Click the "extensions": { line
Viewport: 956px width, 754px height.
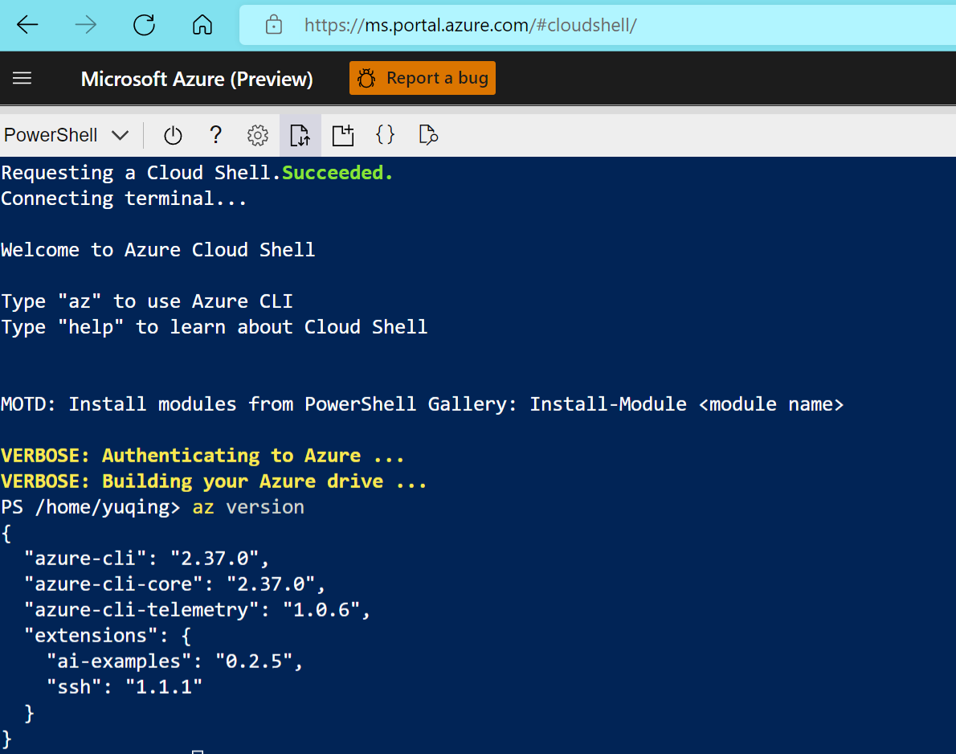coord(108,635)
